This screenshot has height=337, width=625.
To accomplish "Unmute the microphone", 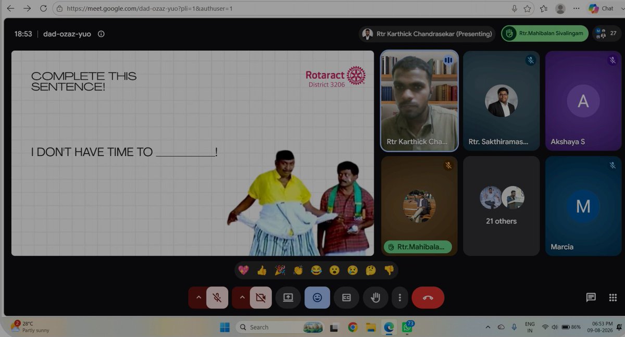I will pos(217,297).
